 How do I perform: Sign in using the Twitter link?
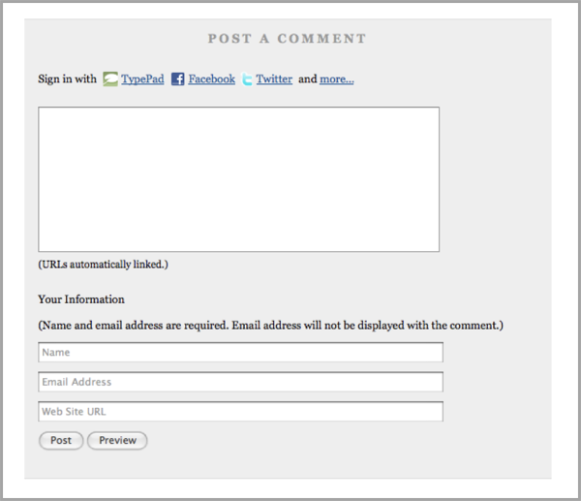click(x=274, y=79)
